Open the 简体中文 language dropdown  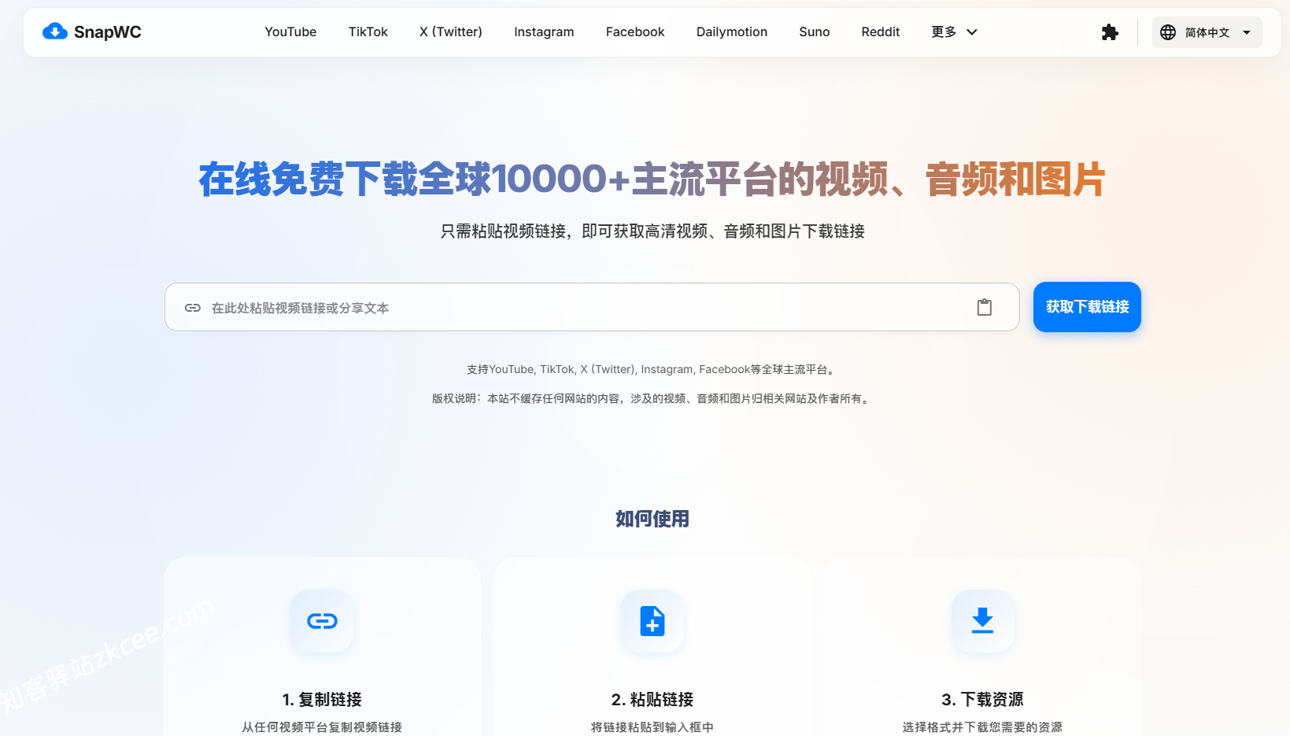[1207, 32]
